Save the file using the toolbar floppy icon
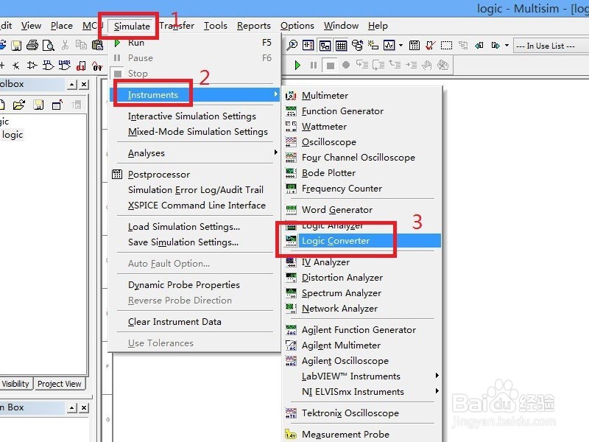Image resolution: width=589 pixels, height=442 pixels. 16,46
